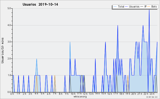
Task: Click the '0 h' x-axis label
Action: point(12,94)
